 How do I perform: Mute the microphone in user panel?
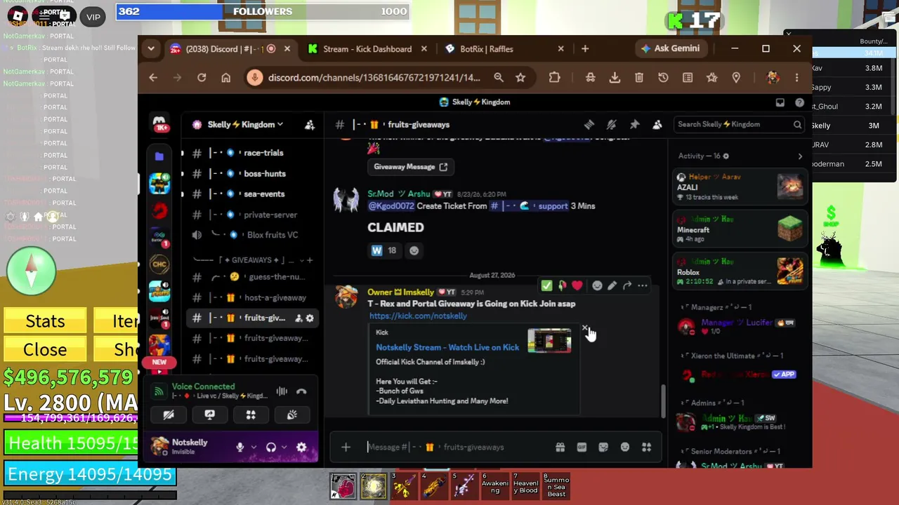(240, 447)
